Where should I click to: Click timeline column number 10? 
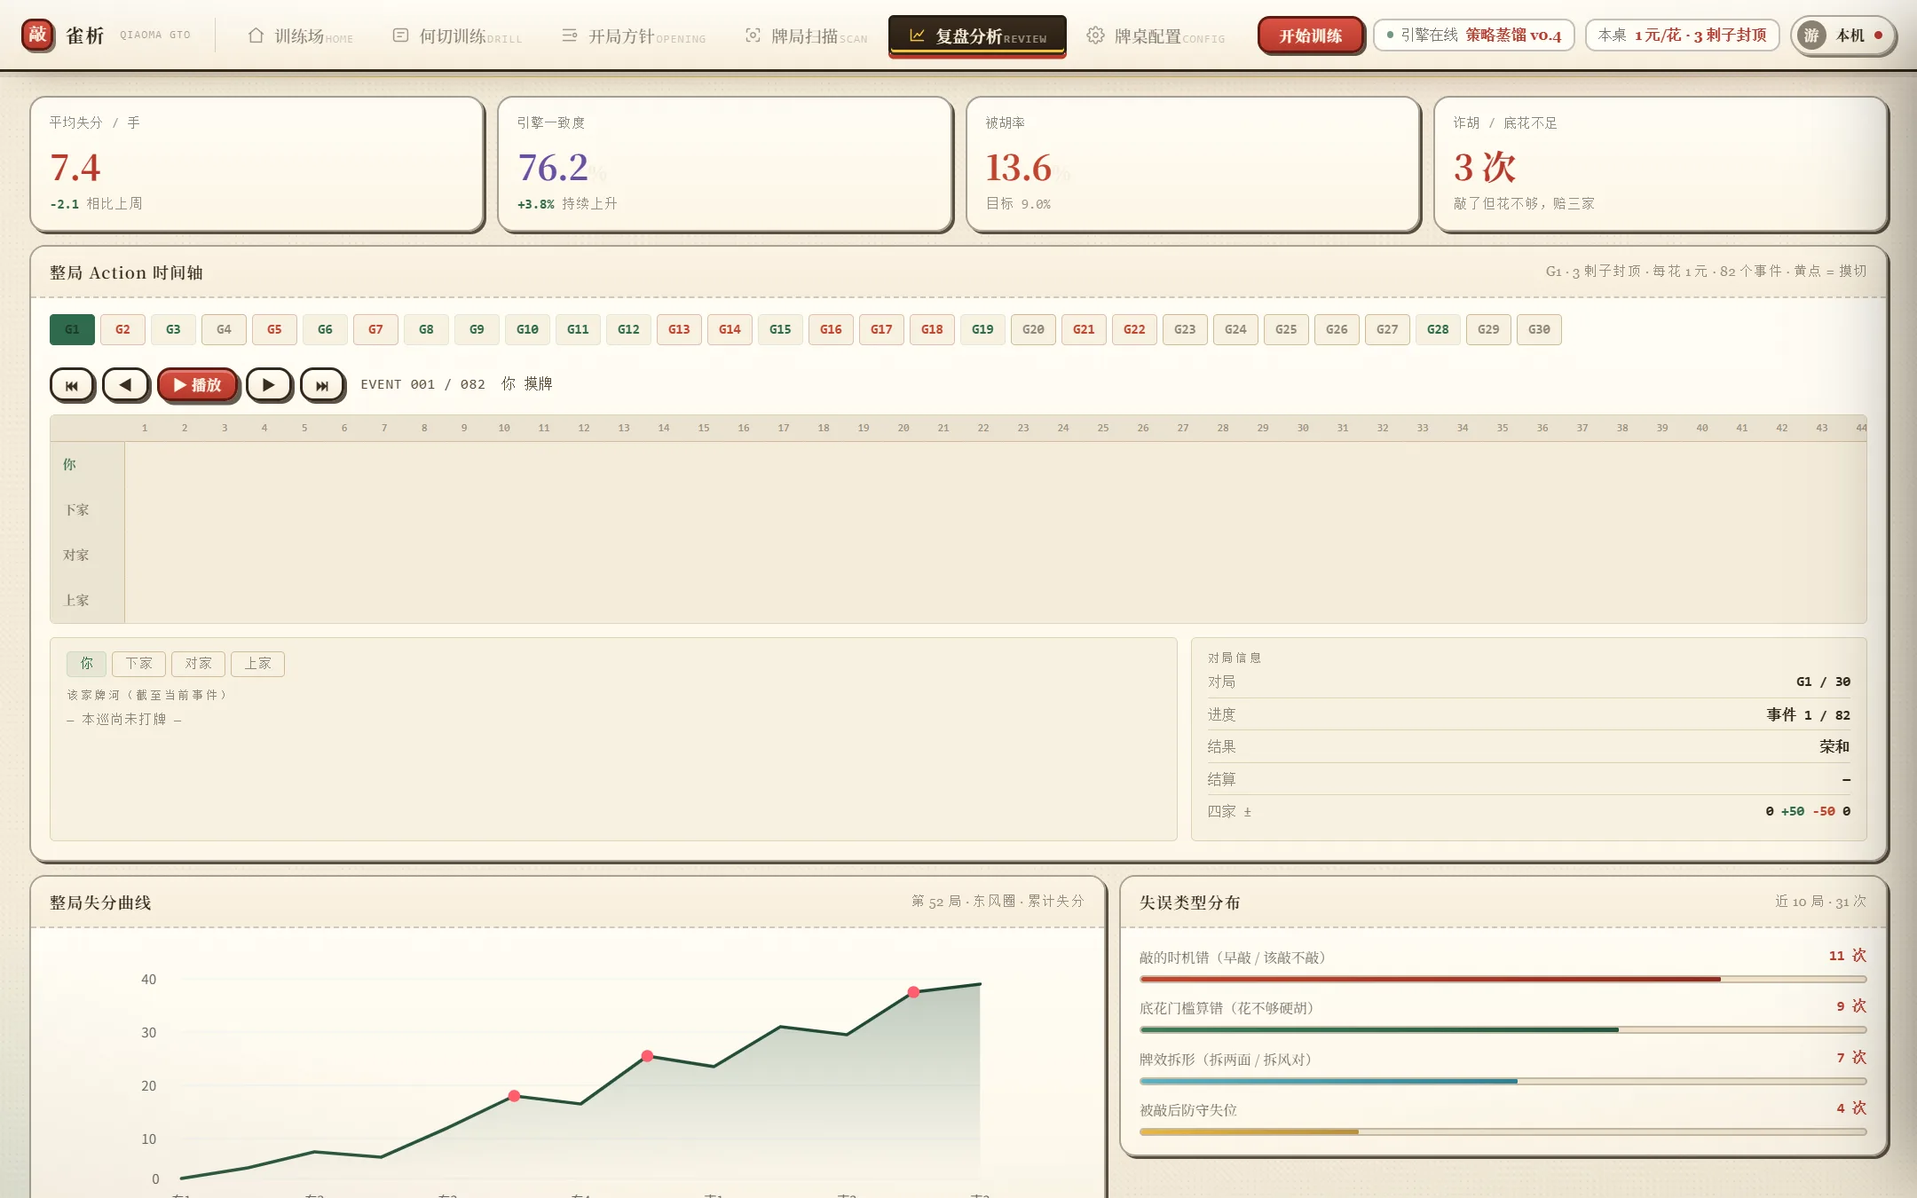[504, 428]
